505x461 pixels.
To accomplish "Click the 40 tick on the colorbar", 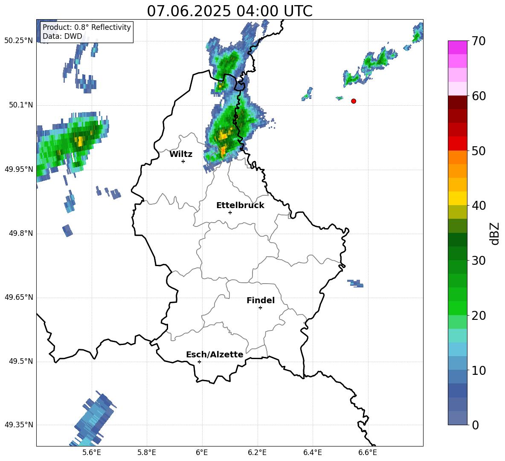I will click(x=478, y=206).
